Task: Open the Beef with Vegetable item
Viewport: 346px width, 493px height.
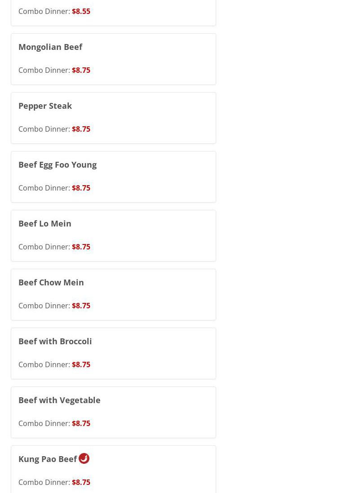Action: coord(59,400)
